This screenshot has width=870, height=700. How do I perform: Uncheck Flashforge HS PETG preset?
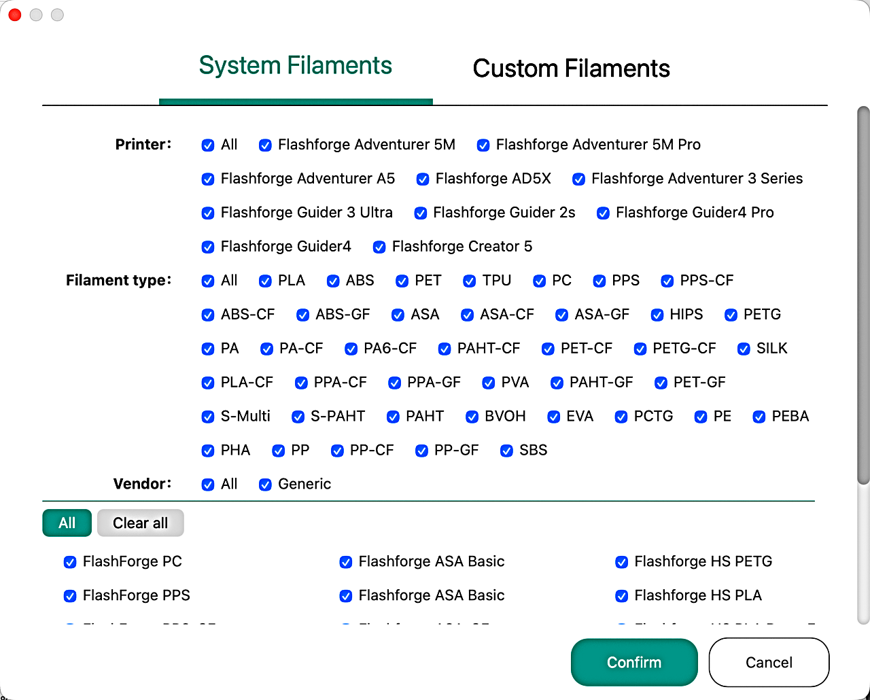(622, 562)
